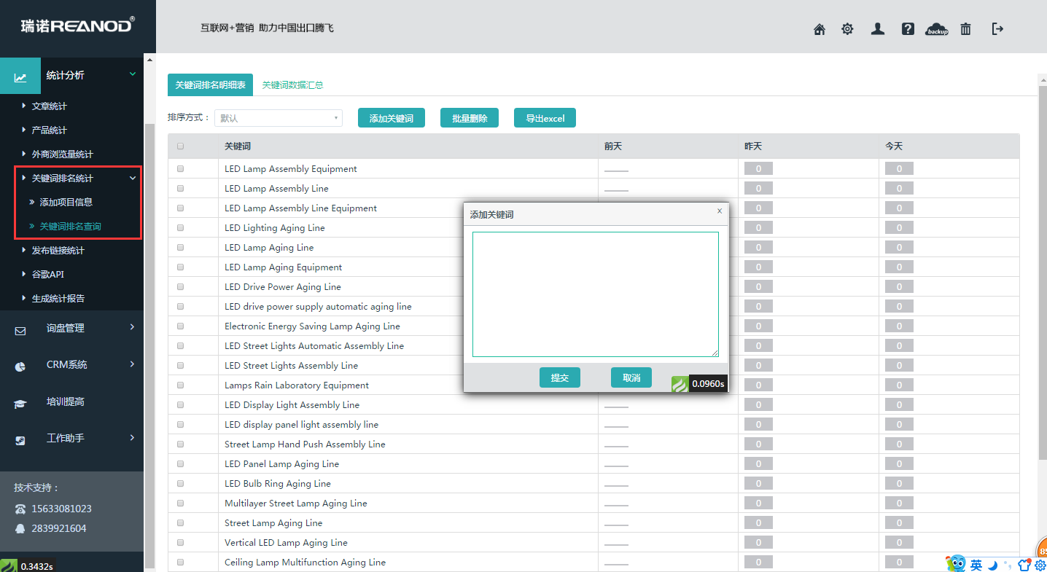Open 文章统计 in the sidebar
Viewport: 1047px width, 572px height.
pyautogui.click(x=49, y=106)
